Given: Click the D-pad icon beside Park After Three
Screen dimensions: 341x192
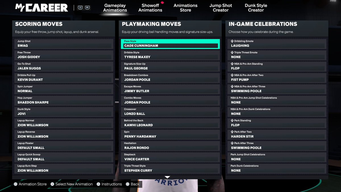Looking at the screenshot, I should click(x=232, y=143).
